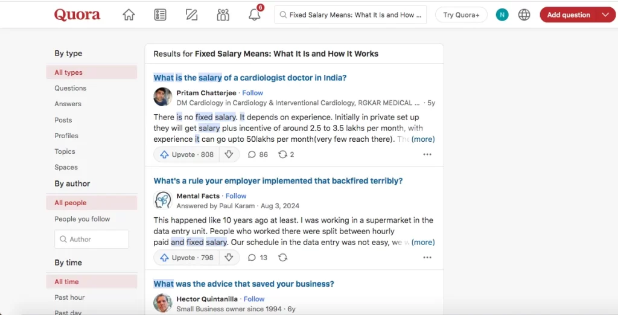
Task: Open the Spaces people icon
Action: 223,15
